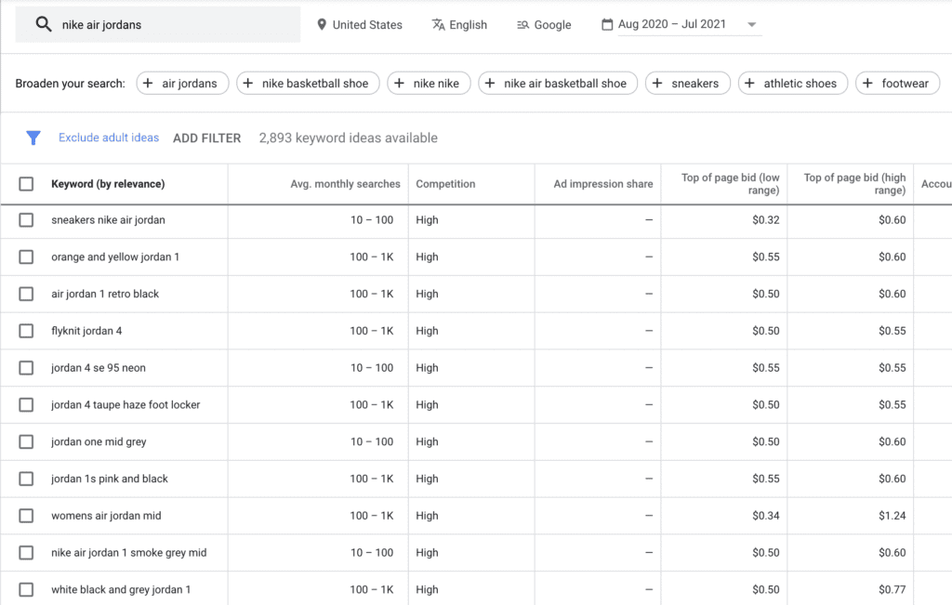Check the orange and yellow jordan 1 row
Viewport: 952px width, 605px height.
tap(26, 256)
